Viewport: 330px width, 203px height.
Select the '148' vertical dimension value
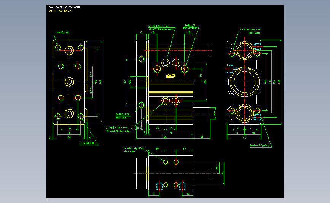click(x=279, y=82)
